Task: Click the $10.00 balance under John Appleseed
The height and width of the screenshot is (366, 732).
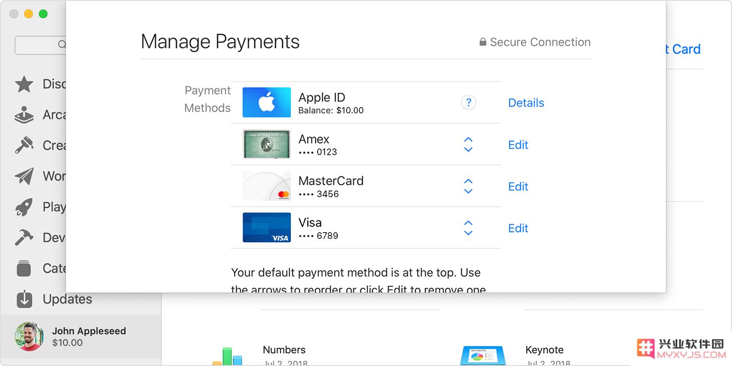Action: (67, 343)
